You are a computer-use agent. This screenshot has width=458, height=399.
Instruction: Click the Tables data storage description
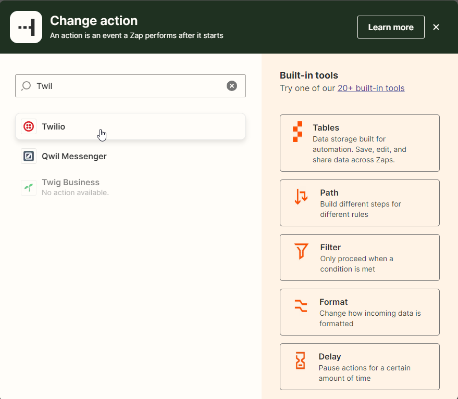coord(360,149)
